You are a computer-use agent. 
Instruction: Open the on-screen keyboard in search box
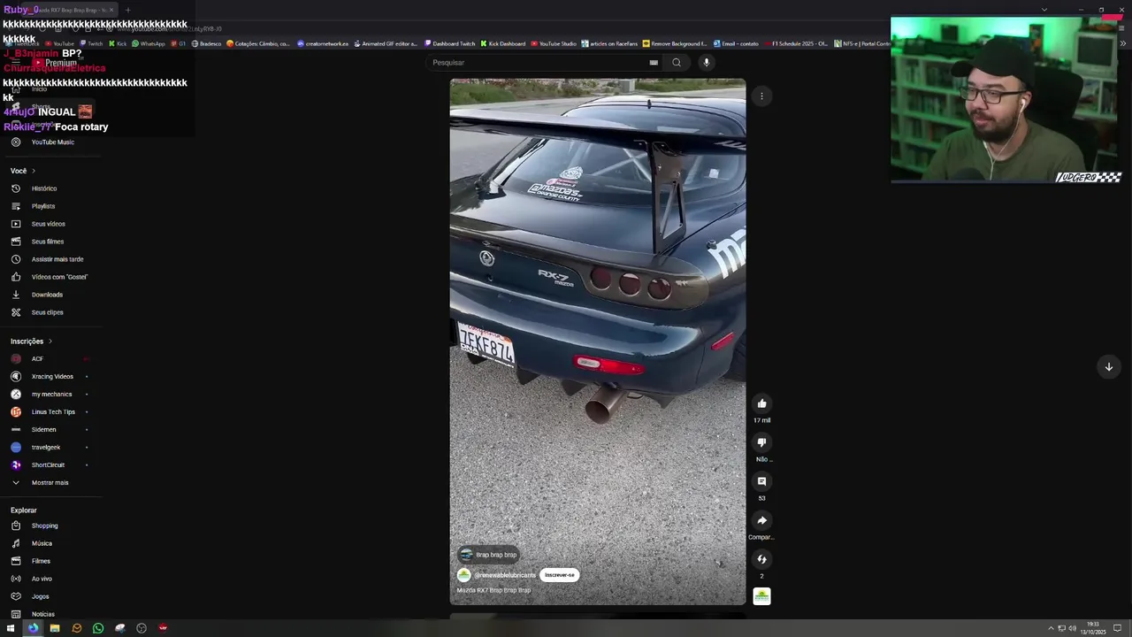tap(654, 63)
